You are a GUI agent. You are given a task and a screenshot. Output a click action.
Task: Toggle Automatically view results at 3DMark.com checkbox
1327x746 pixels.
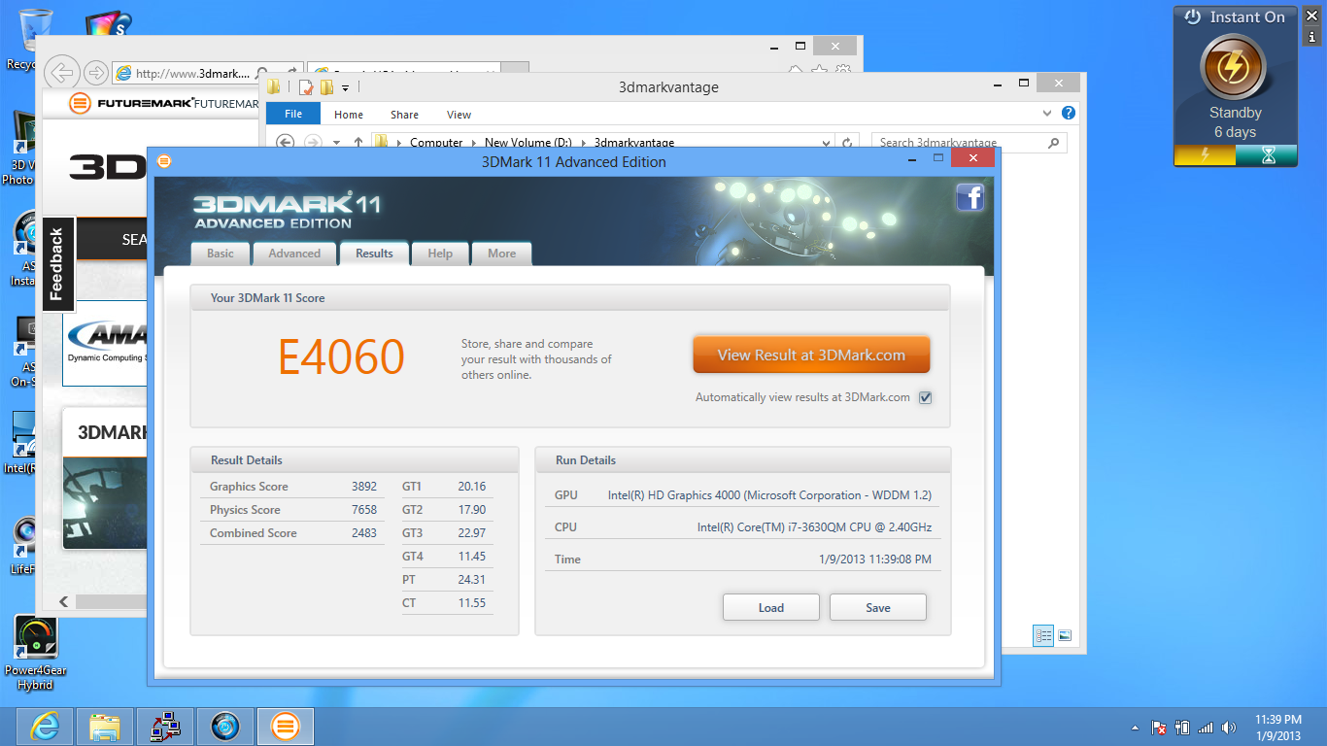tap(925, 397)
